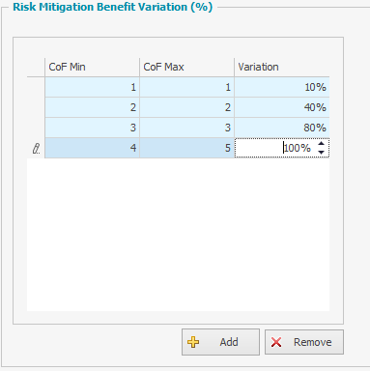Select CoF Max cell with value 3

pyautogui.click(x=186, y=128)
